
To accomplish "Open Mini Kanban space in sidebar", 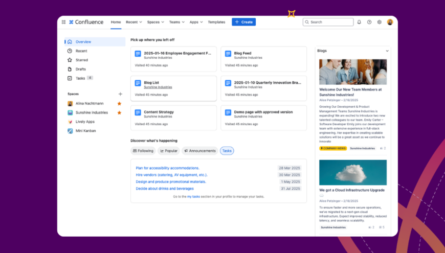I will pyautogui.click(x=86, y=131).
